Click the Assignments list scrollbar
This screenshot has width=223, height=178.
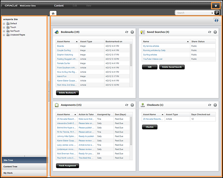tap(131, 131)
